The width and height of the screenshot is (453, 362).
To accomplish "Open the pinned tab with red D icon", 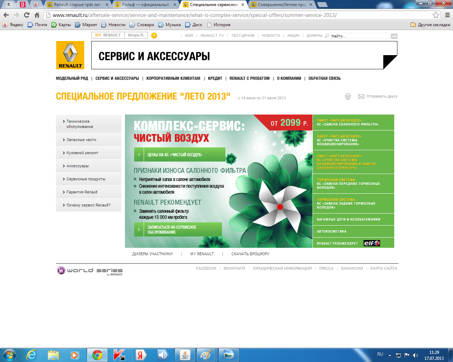I will tap(23, 5).
